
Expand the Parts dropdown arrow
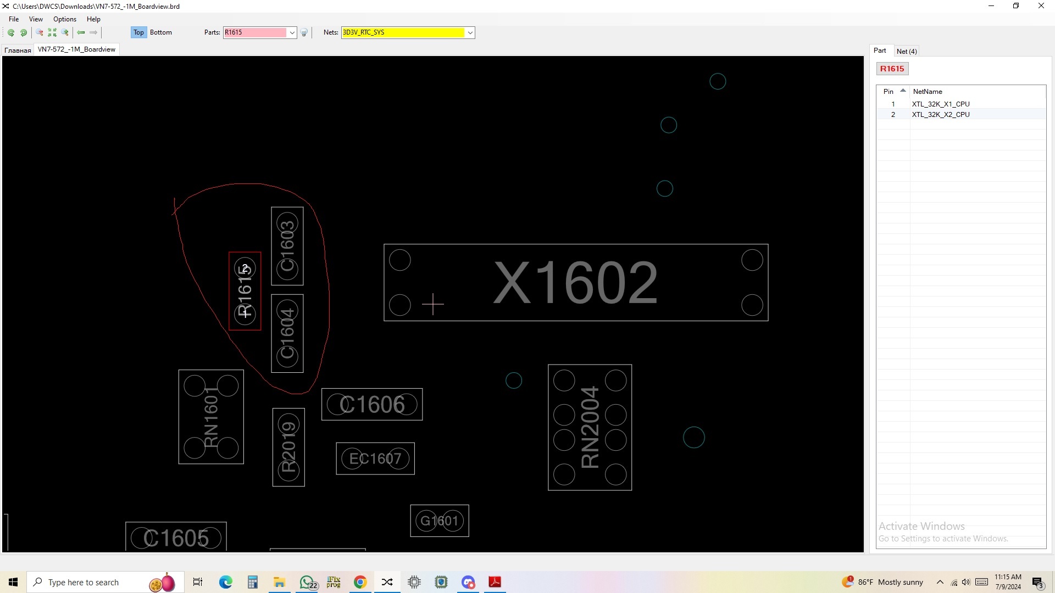(292, 33)
